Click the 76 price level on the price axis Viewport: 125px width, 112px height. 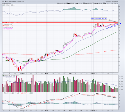[x=120, y=33]
